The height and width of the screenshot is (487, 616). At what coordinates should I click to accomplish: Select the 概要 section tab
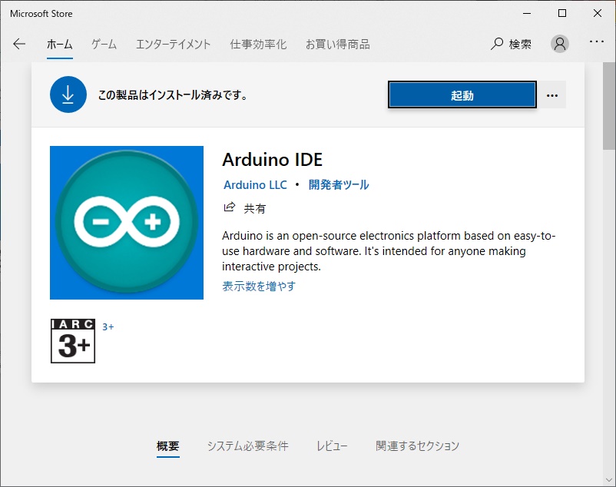(168, 446)
